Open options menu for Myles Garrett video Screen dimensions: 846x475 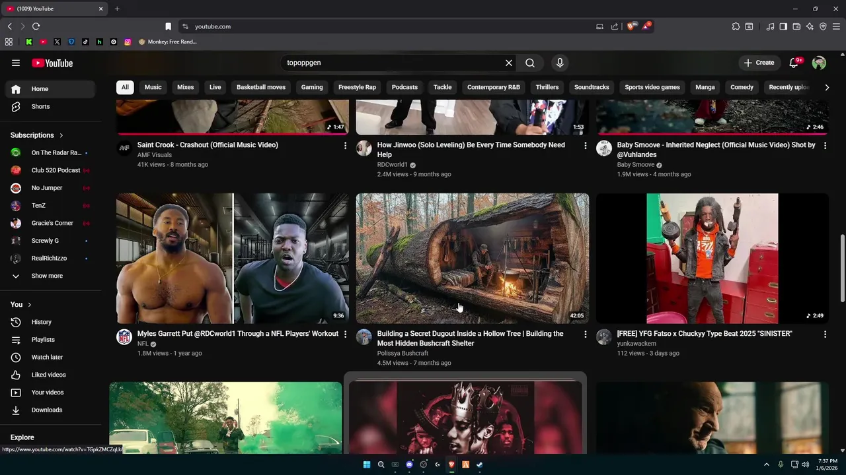[x=345, y=334]
